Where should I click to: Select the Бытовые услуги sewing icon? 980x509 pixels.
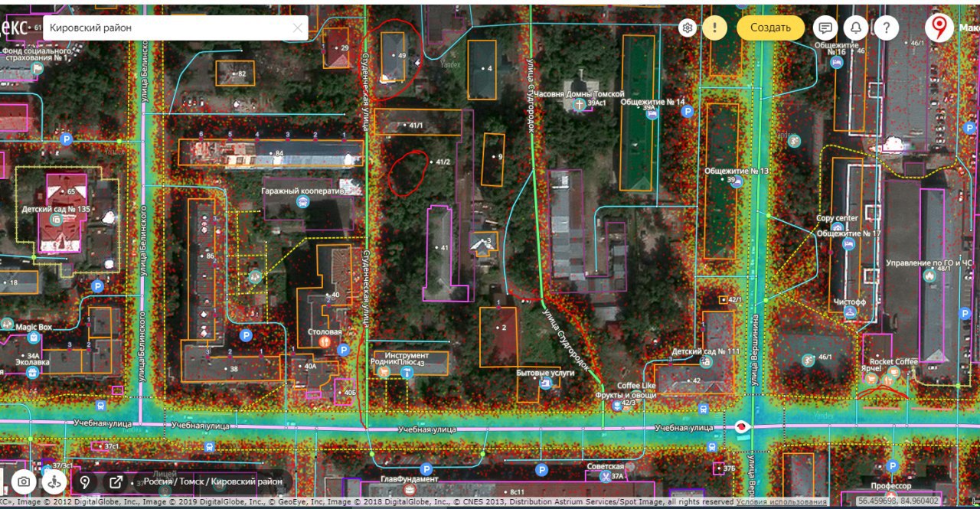pyautogui.click(x=545, y=383)
